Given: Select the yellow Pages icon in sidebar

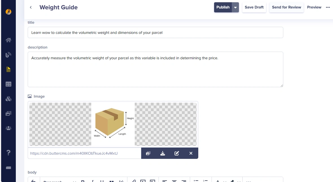Looking at the screenshot, I should [8, 69].
